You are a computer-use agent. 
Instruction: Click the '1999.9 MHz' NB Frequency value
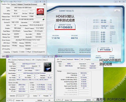click(93, 68)
